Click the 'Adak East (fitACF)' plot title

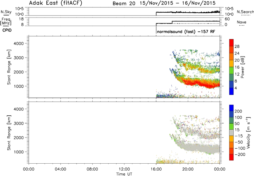coord(56,3)
